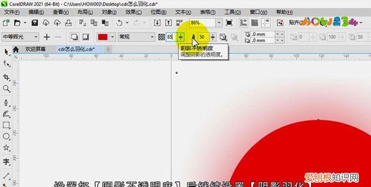Open the 工具(O) menu
Screen dimensions: 371x187
pos(232,12)
